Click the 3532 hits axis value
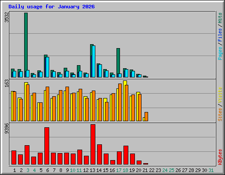This screenshot has width=225, height=175. click(7, 17)
